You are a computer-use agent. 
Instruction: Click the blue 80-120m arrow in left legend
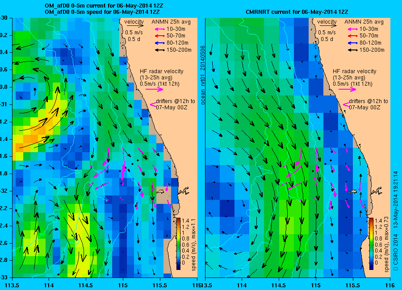click(160, 43)
